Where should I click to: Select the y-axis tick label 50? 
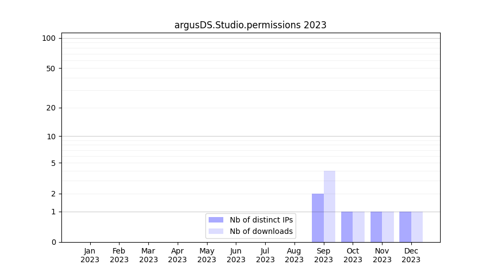pos(51,69)
